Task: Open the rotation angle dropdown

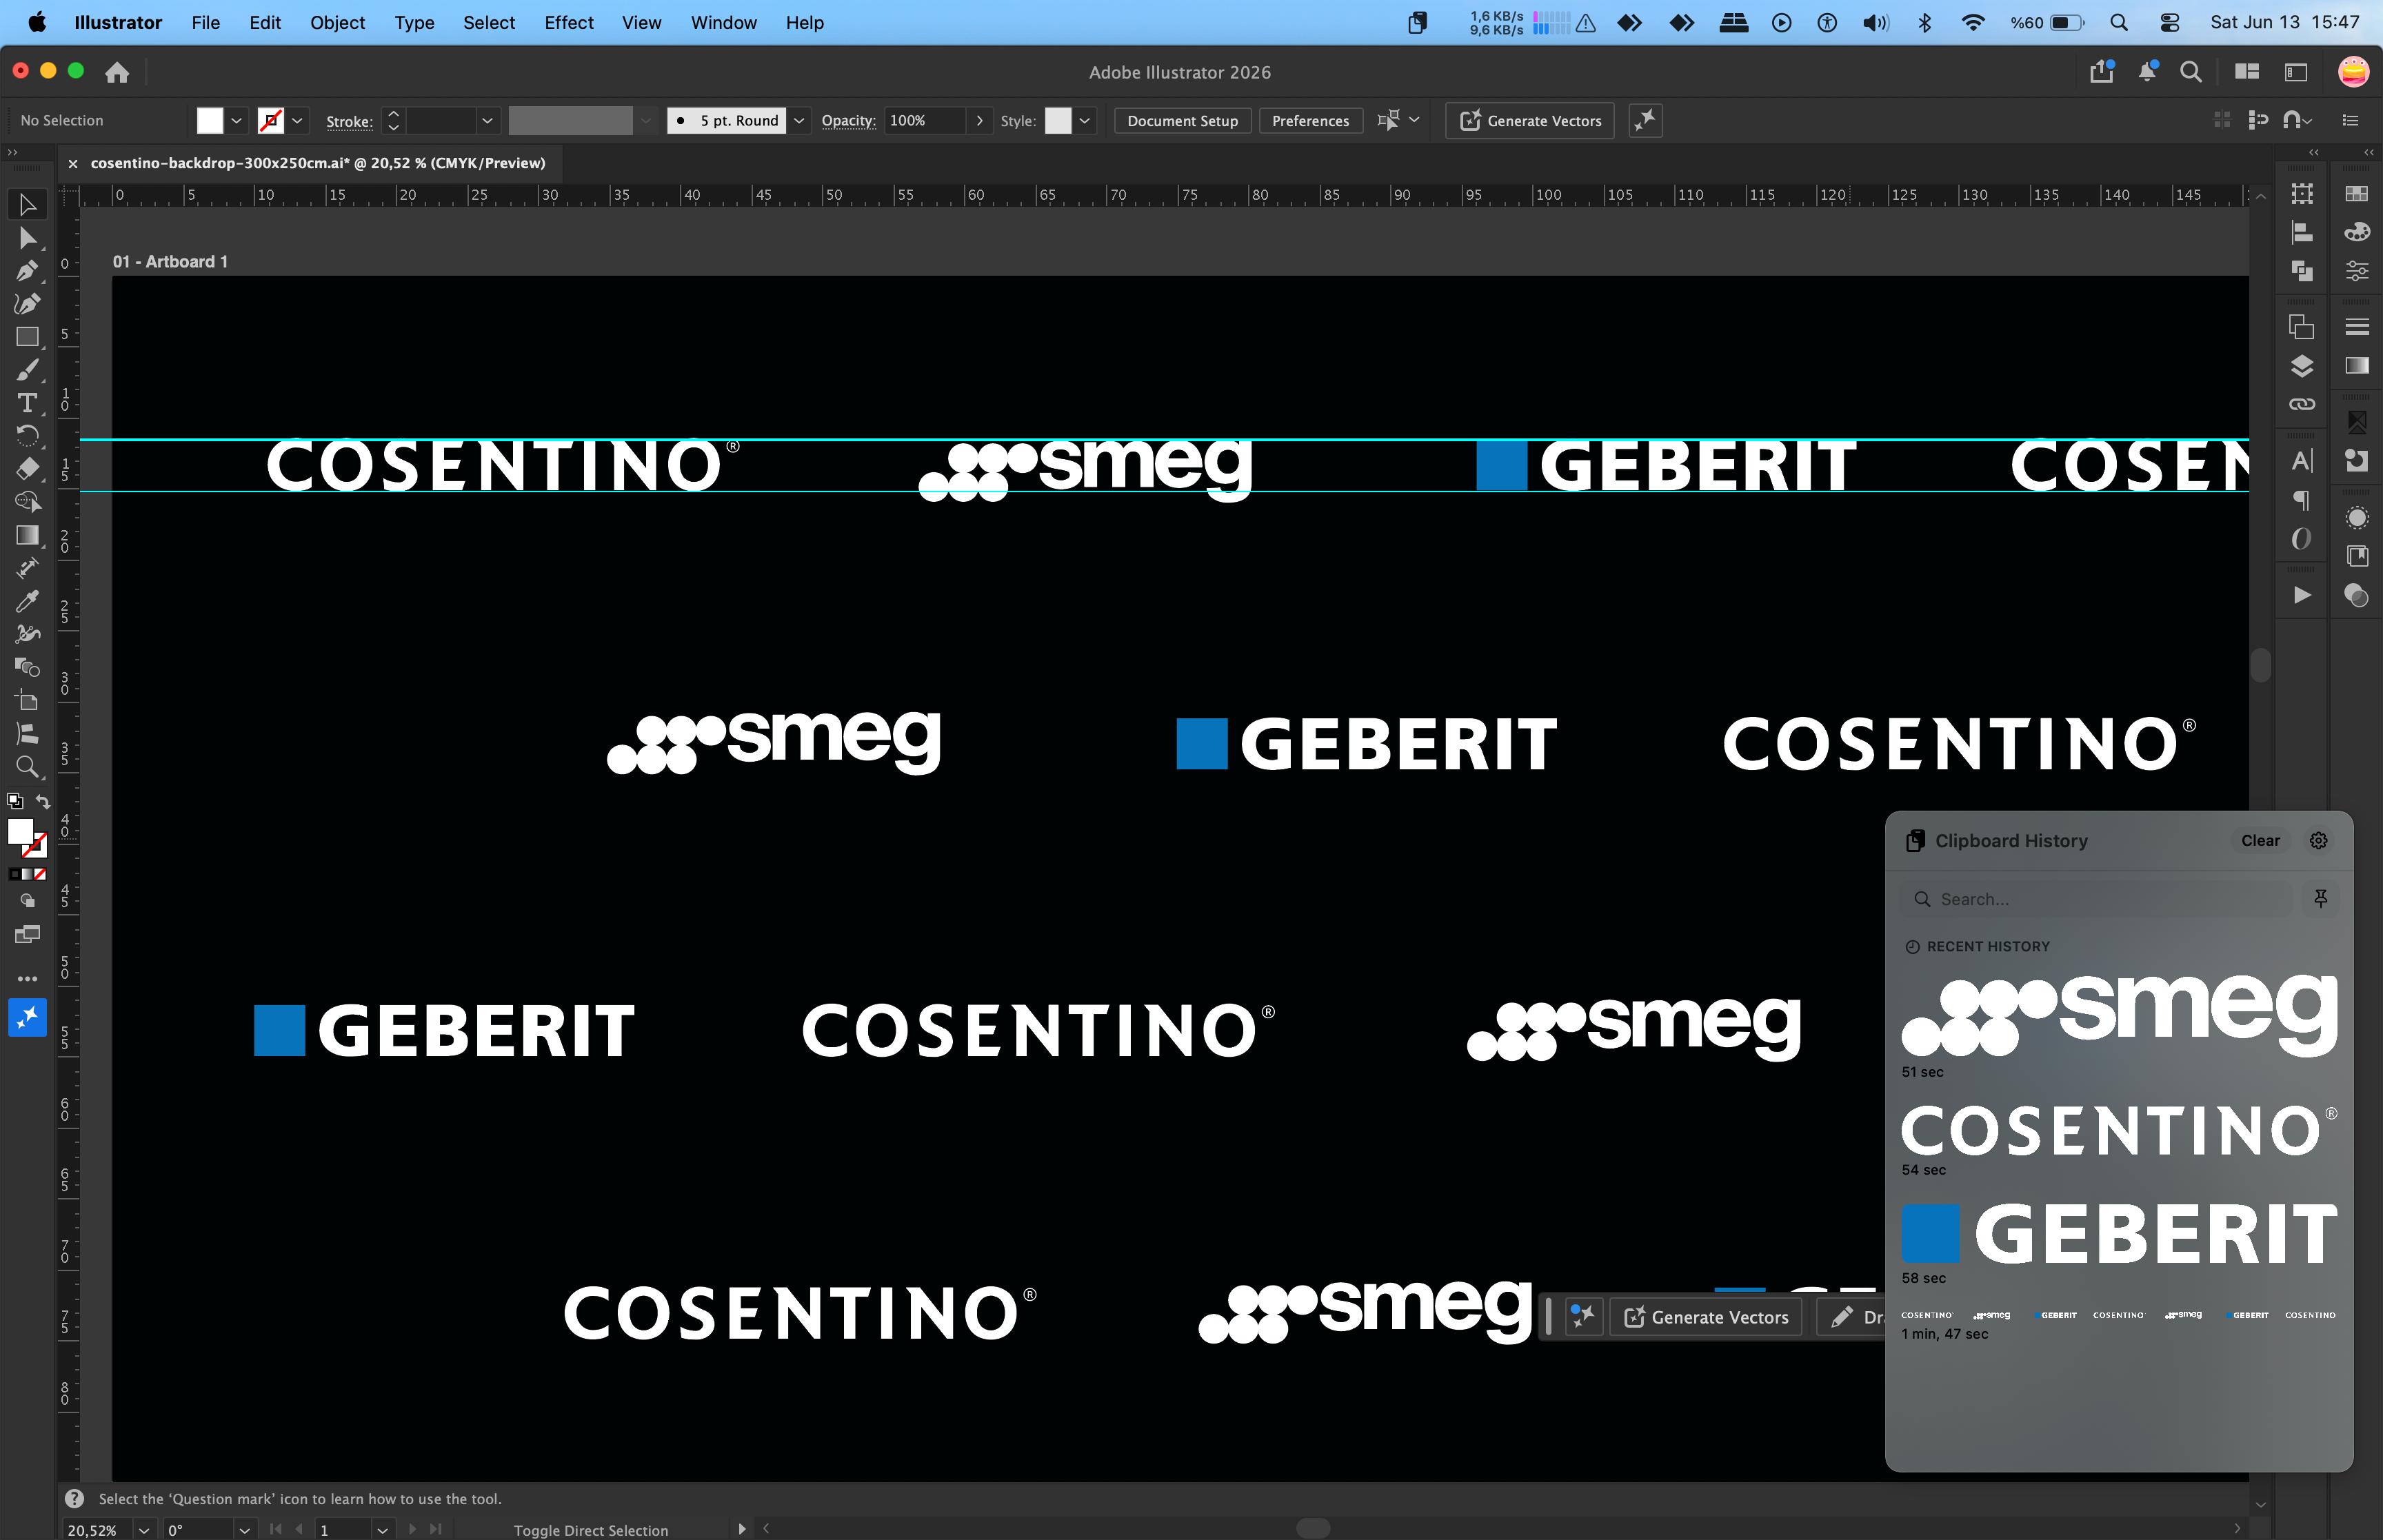Action: pyautogui.click(x=244, y=1530)
